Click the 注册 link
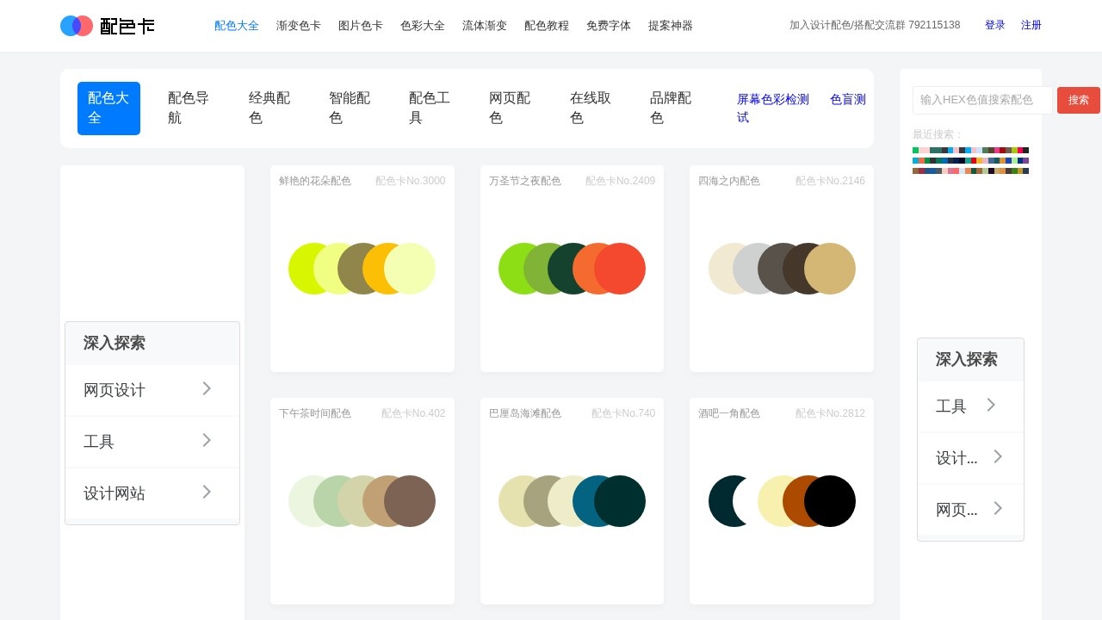This screenshot has height=620, width=1102. point(1031,26)
